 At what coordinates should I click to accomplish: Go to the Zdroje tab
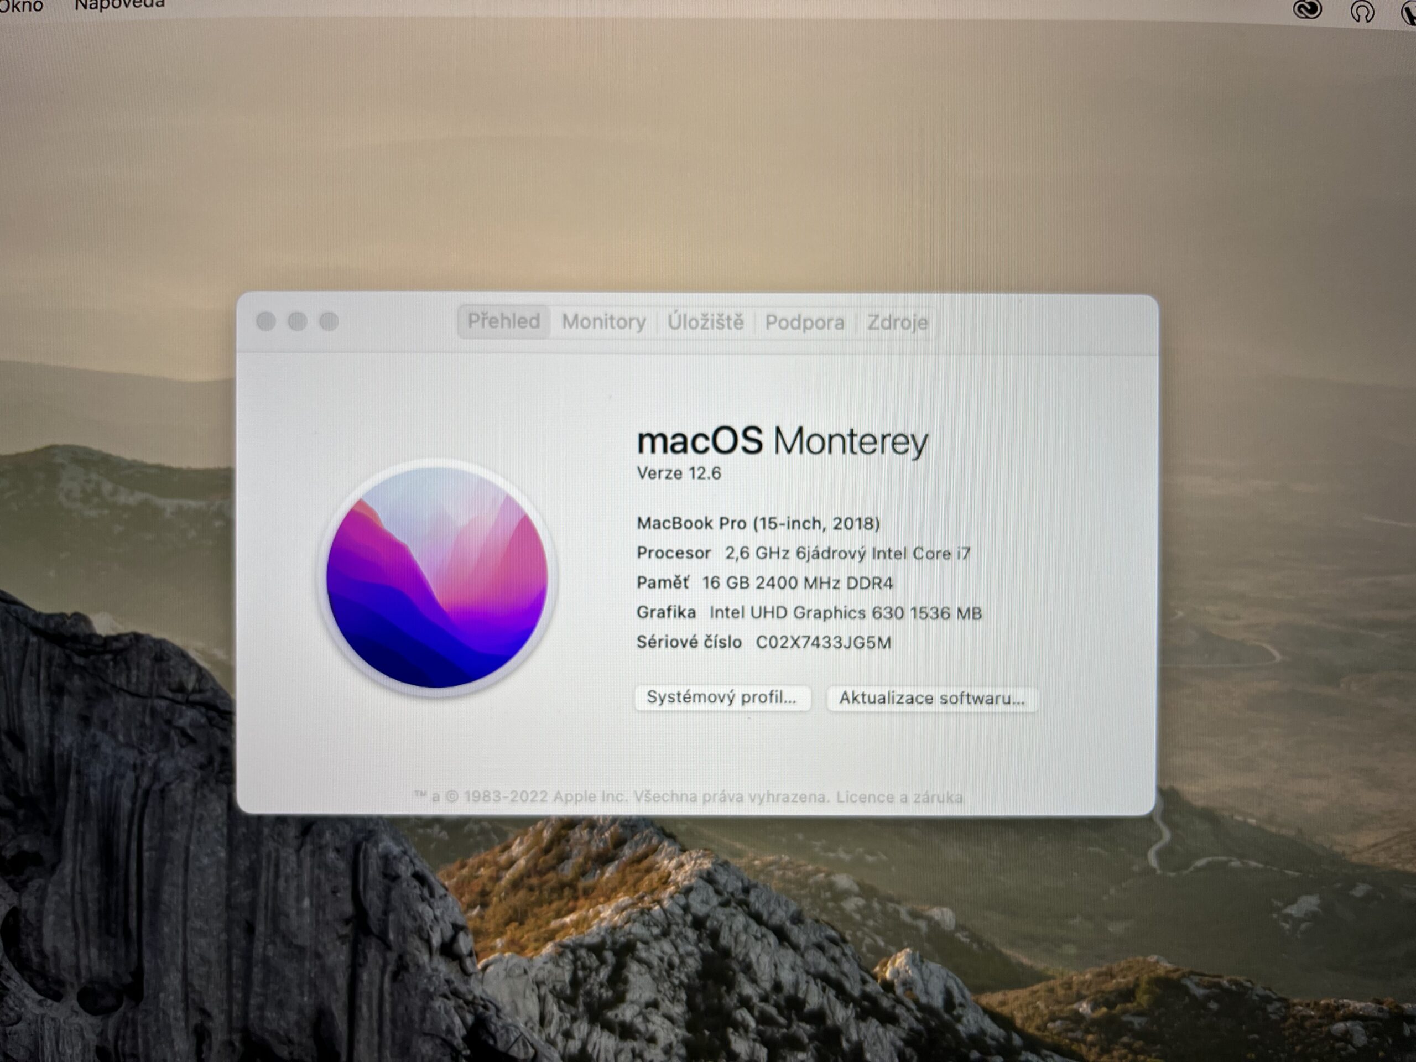click(x=897, y=322)
